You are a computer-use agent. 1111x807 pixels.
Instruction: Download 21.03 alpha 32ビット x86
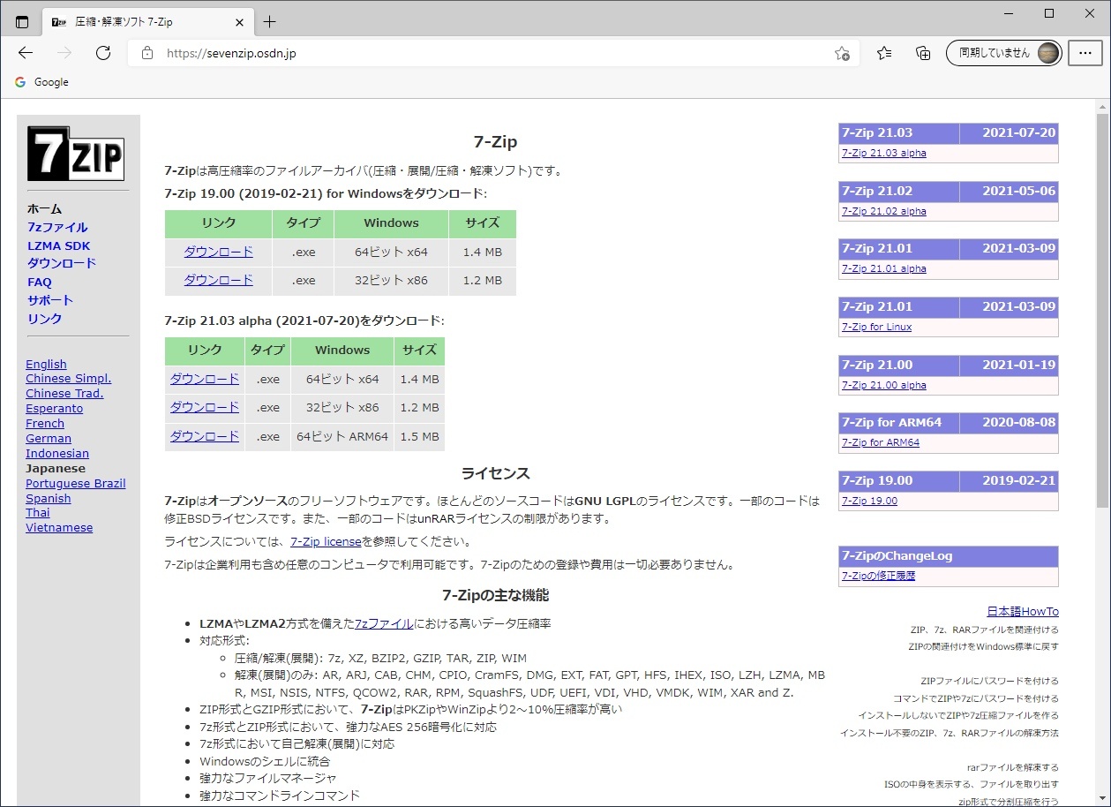205,407
